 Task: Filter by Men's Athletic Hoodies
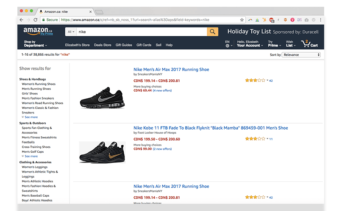point(37,181)
